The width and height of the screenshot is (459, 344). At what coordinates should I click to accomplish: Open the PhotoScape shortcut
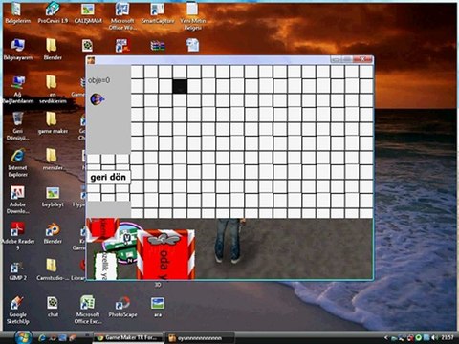122,307
